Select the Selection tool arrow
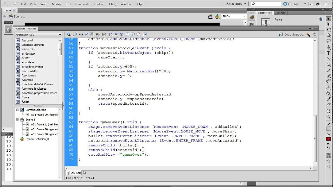The height and width of the screenshot is (187, 333). (329, 19)
